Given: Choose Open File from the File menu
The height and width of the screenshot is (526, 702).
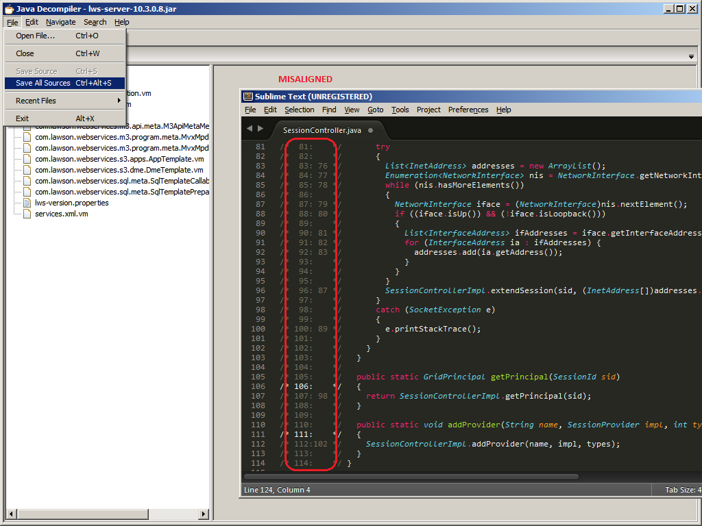Looking at the screenshot, I should (x=35, y=36).
